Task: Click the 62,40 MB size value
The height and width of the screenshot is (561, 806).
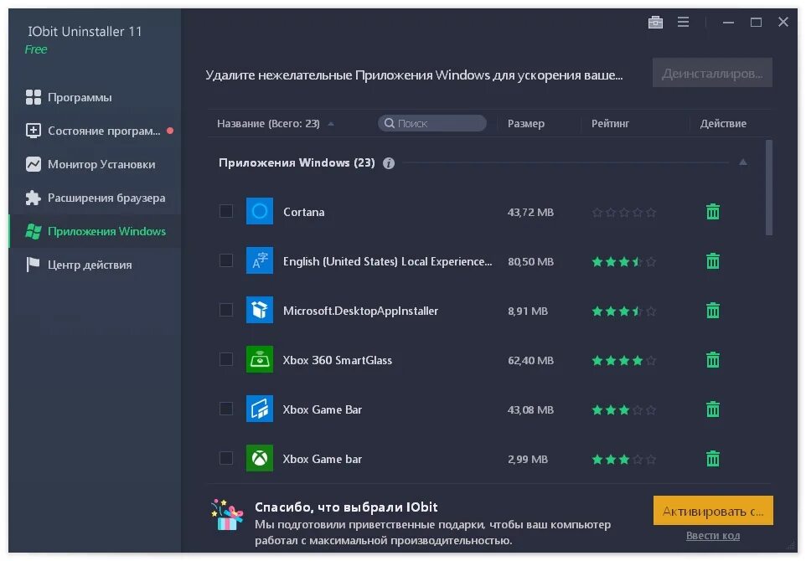Action: [530, 360]
